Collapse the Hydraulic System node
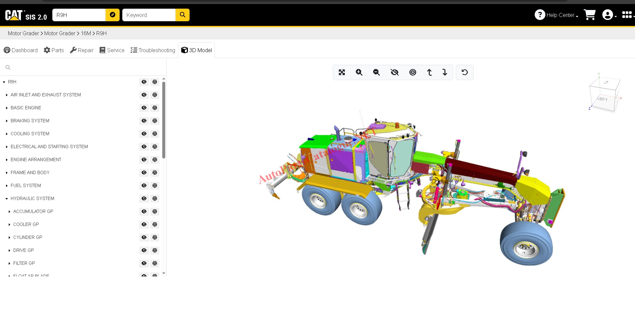The height and width of the screenshot is (311, 635). pyautogui.click(x=7, y=198)
